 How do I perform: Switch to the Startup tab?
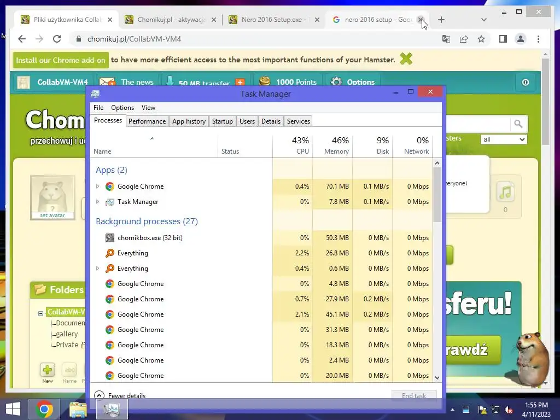[x=222, y=121]
